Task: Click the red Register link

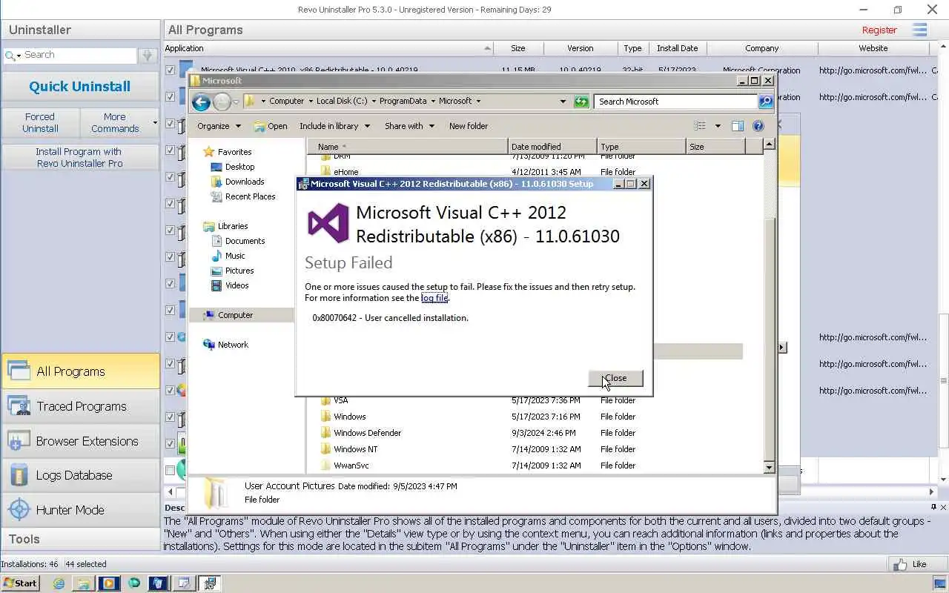Action: [879, 30]
